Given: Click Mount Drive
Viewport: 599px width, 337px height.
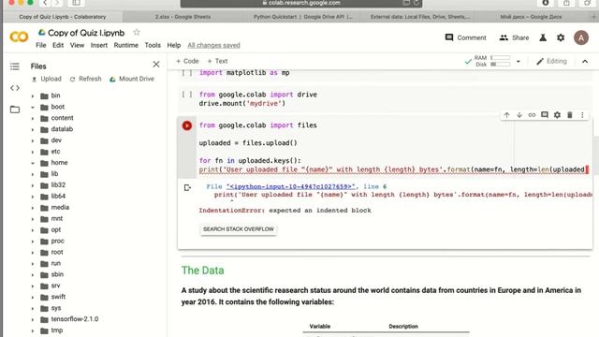Looking at the screenshot, I should pos(132,79).
